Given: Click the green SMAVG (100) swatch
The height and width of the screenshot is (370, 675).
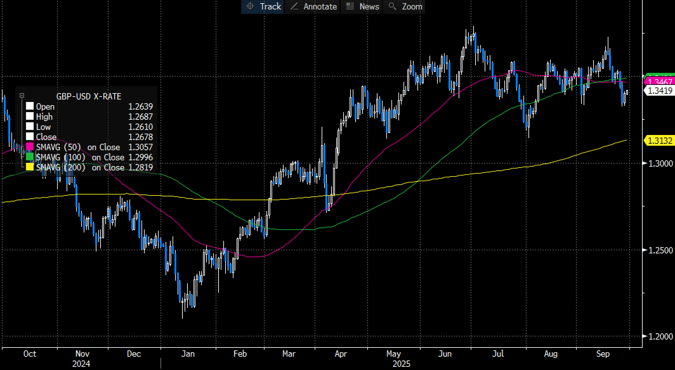Looking at the screenshot, I should coord(30,157).
